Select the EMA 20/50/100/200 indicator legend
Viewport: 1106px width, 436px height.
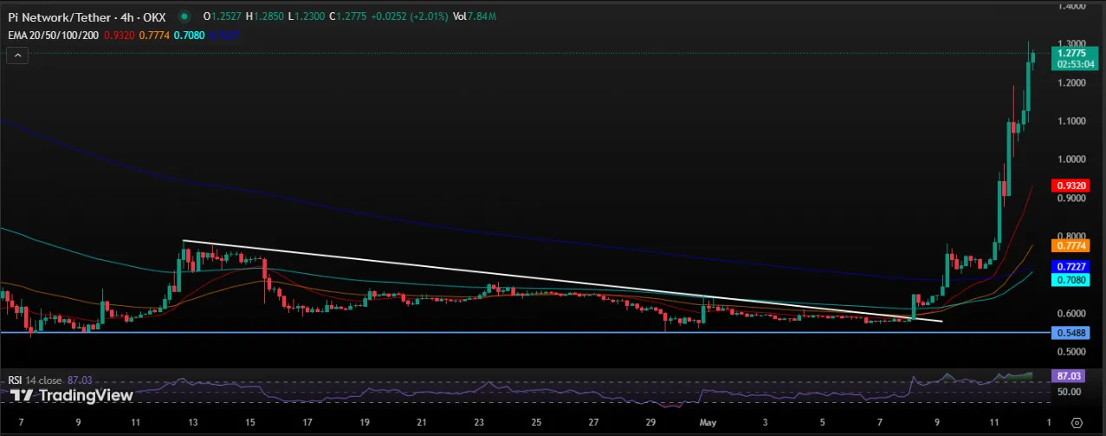53,36
